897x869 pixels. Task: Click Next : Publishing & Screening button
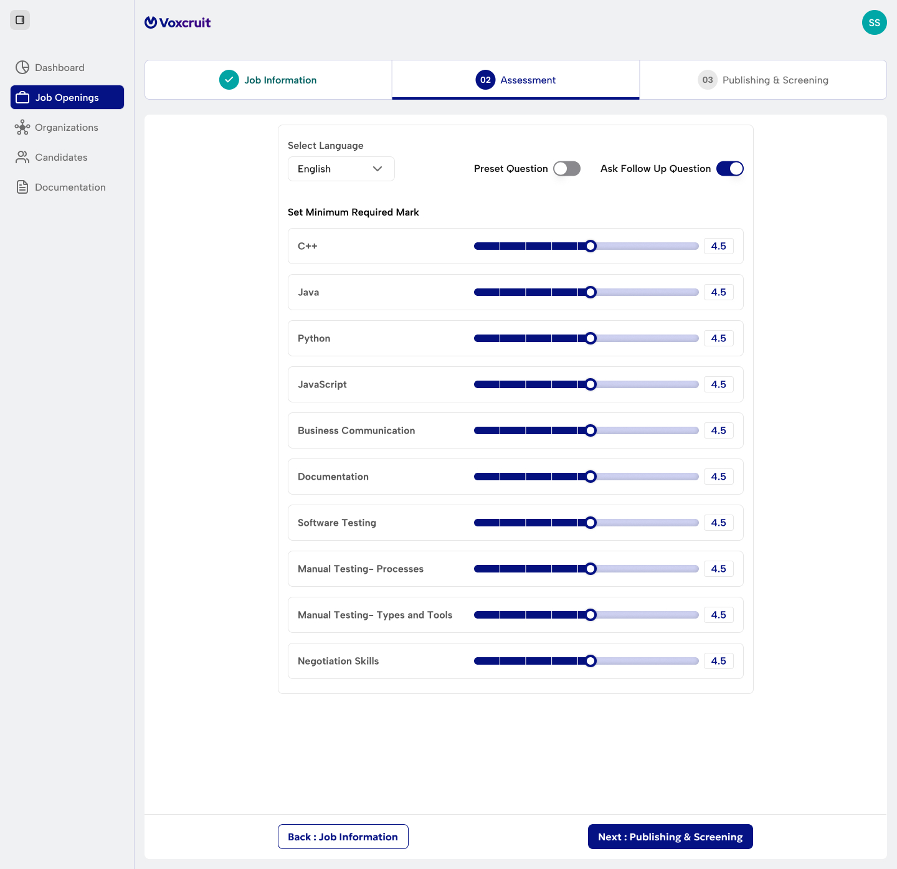(670, 837)
